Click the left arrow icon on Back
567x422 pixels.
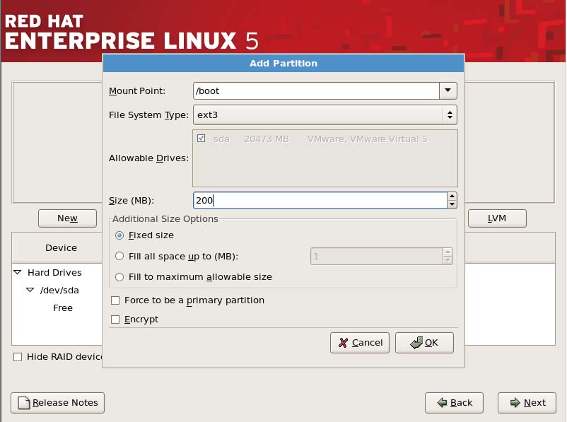click(442, 403)
